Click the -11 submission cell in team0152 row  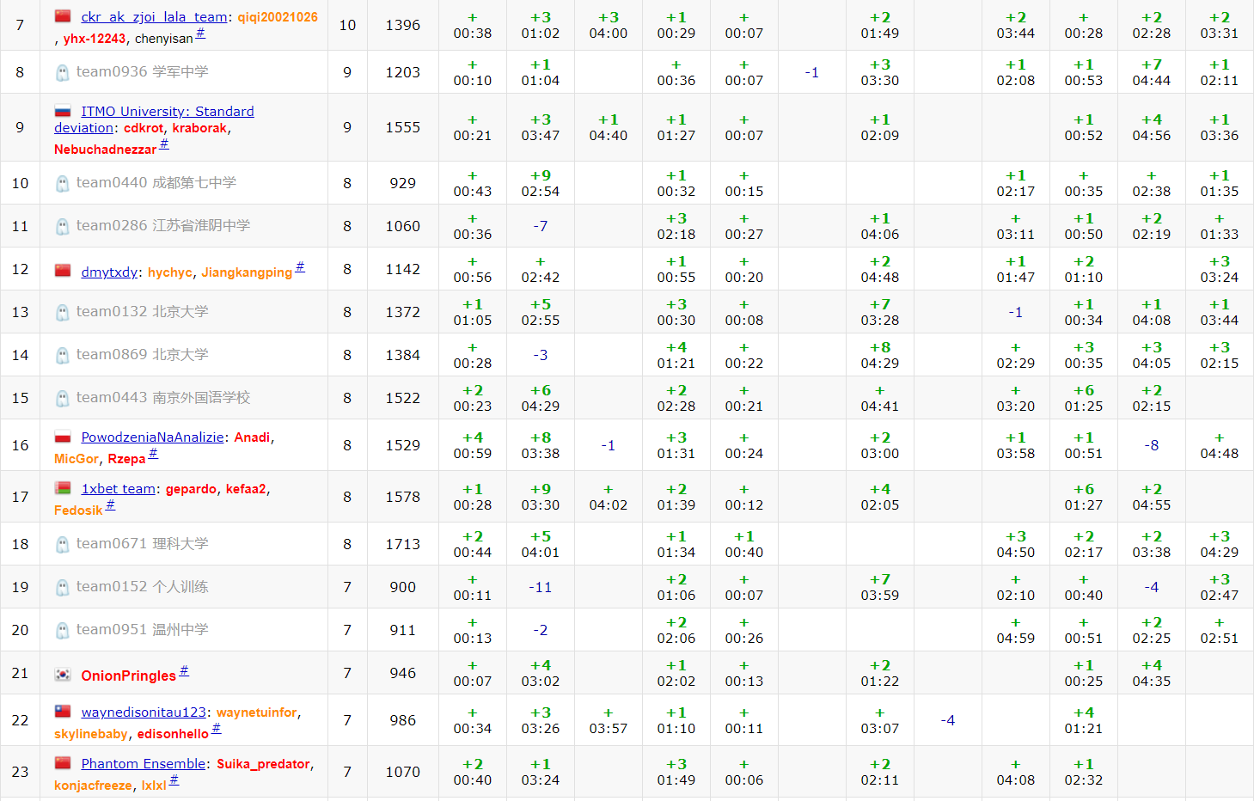(540, 587)
